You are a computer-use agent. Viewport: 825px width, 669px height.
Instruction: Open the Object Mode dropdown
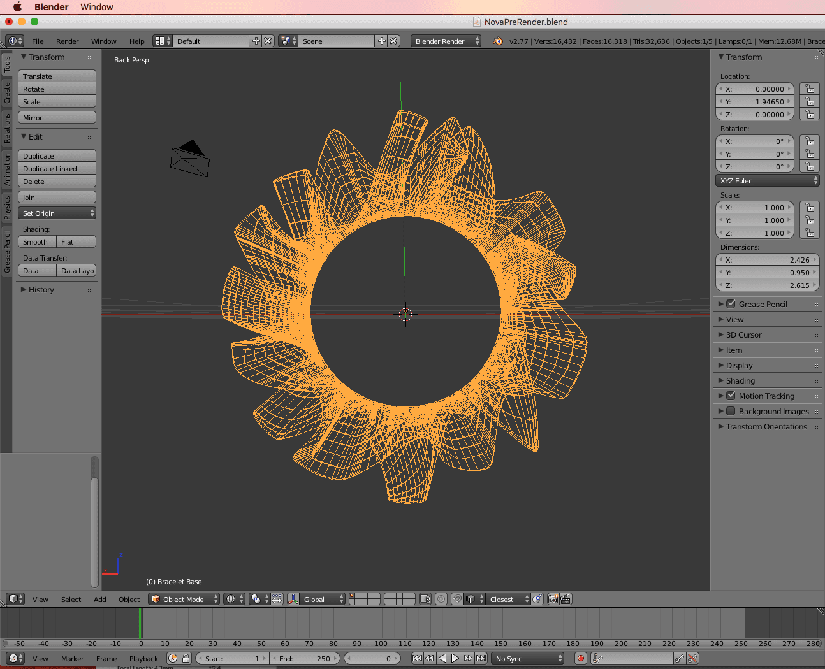click(x=184, y=599)
